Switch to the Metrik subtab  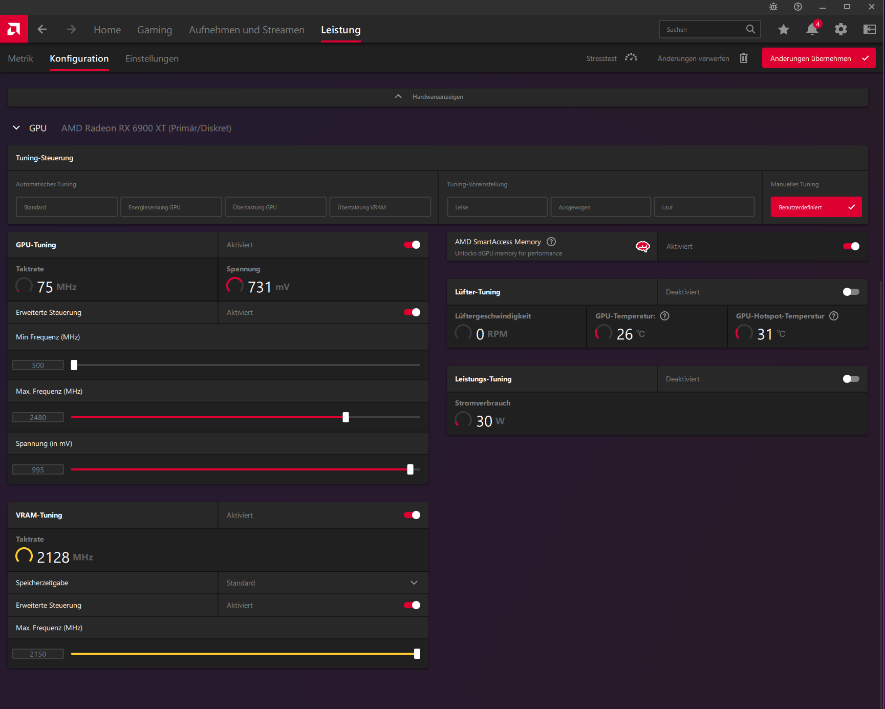[20, 58]
